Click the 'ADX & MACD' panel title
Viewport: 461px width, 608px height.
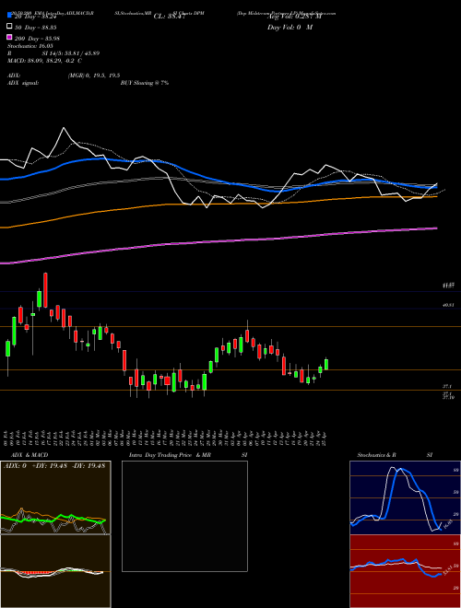(x=30, y=455)
